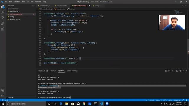Collapse the EVENT EMITTER folder section
Screen dimensions: 189x106
(13, 9)
